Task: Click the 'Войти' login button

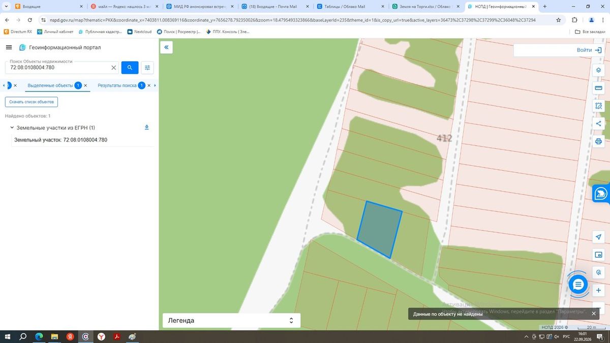Action: [589, 50]
